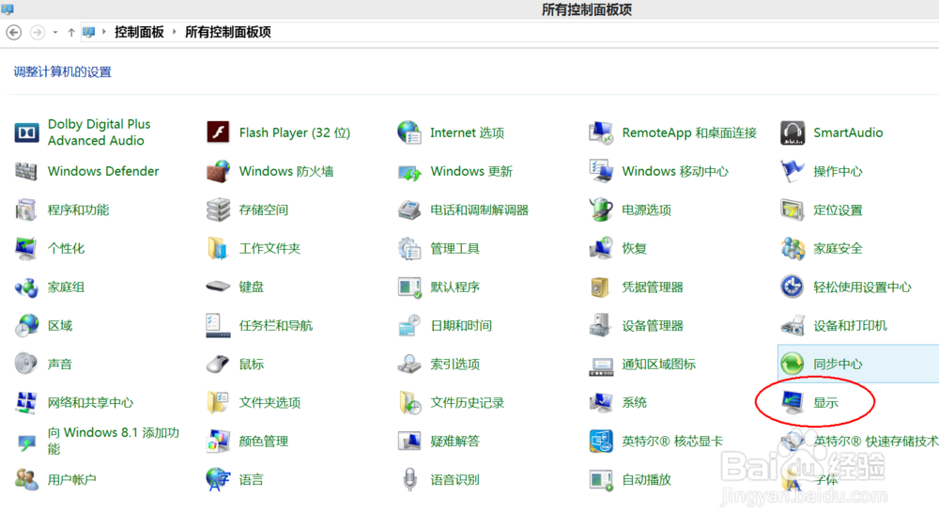Click the 疑难解答 link
The width and height of the screenshot is (939, 528).
454,442
